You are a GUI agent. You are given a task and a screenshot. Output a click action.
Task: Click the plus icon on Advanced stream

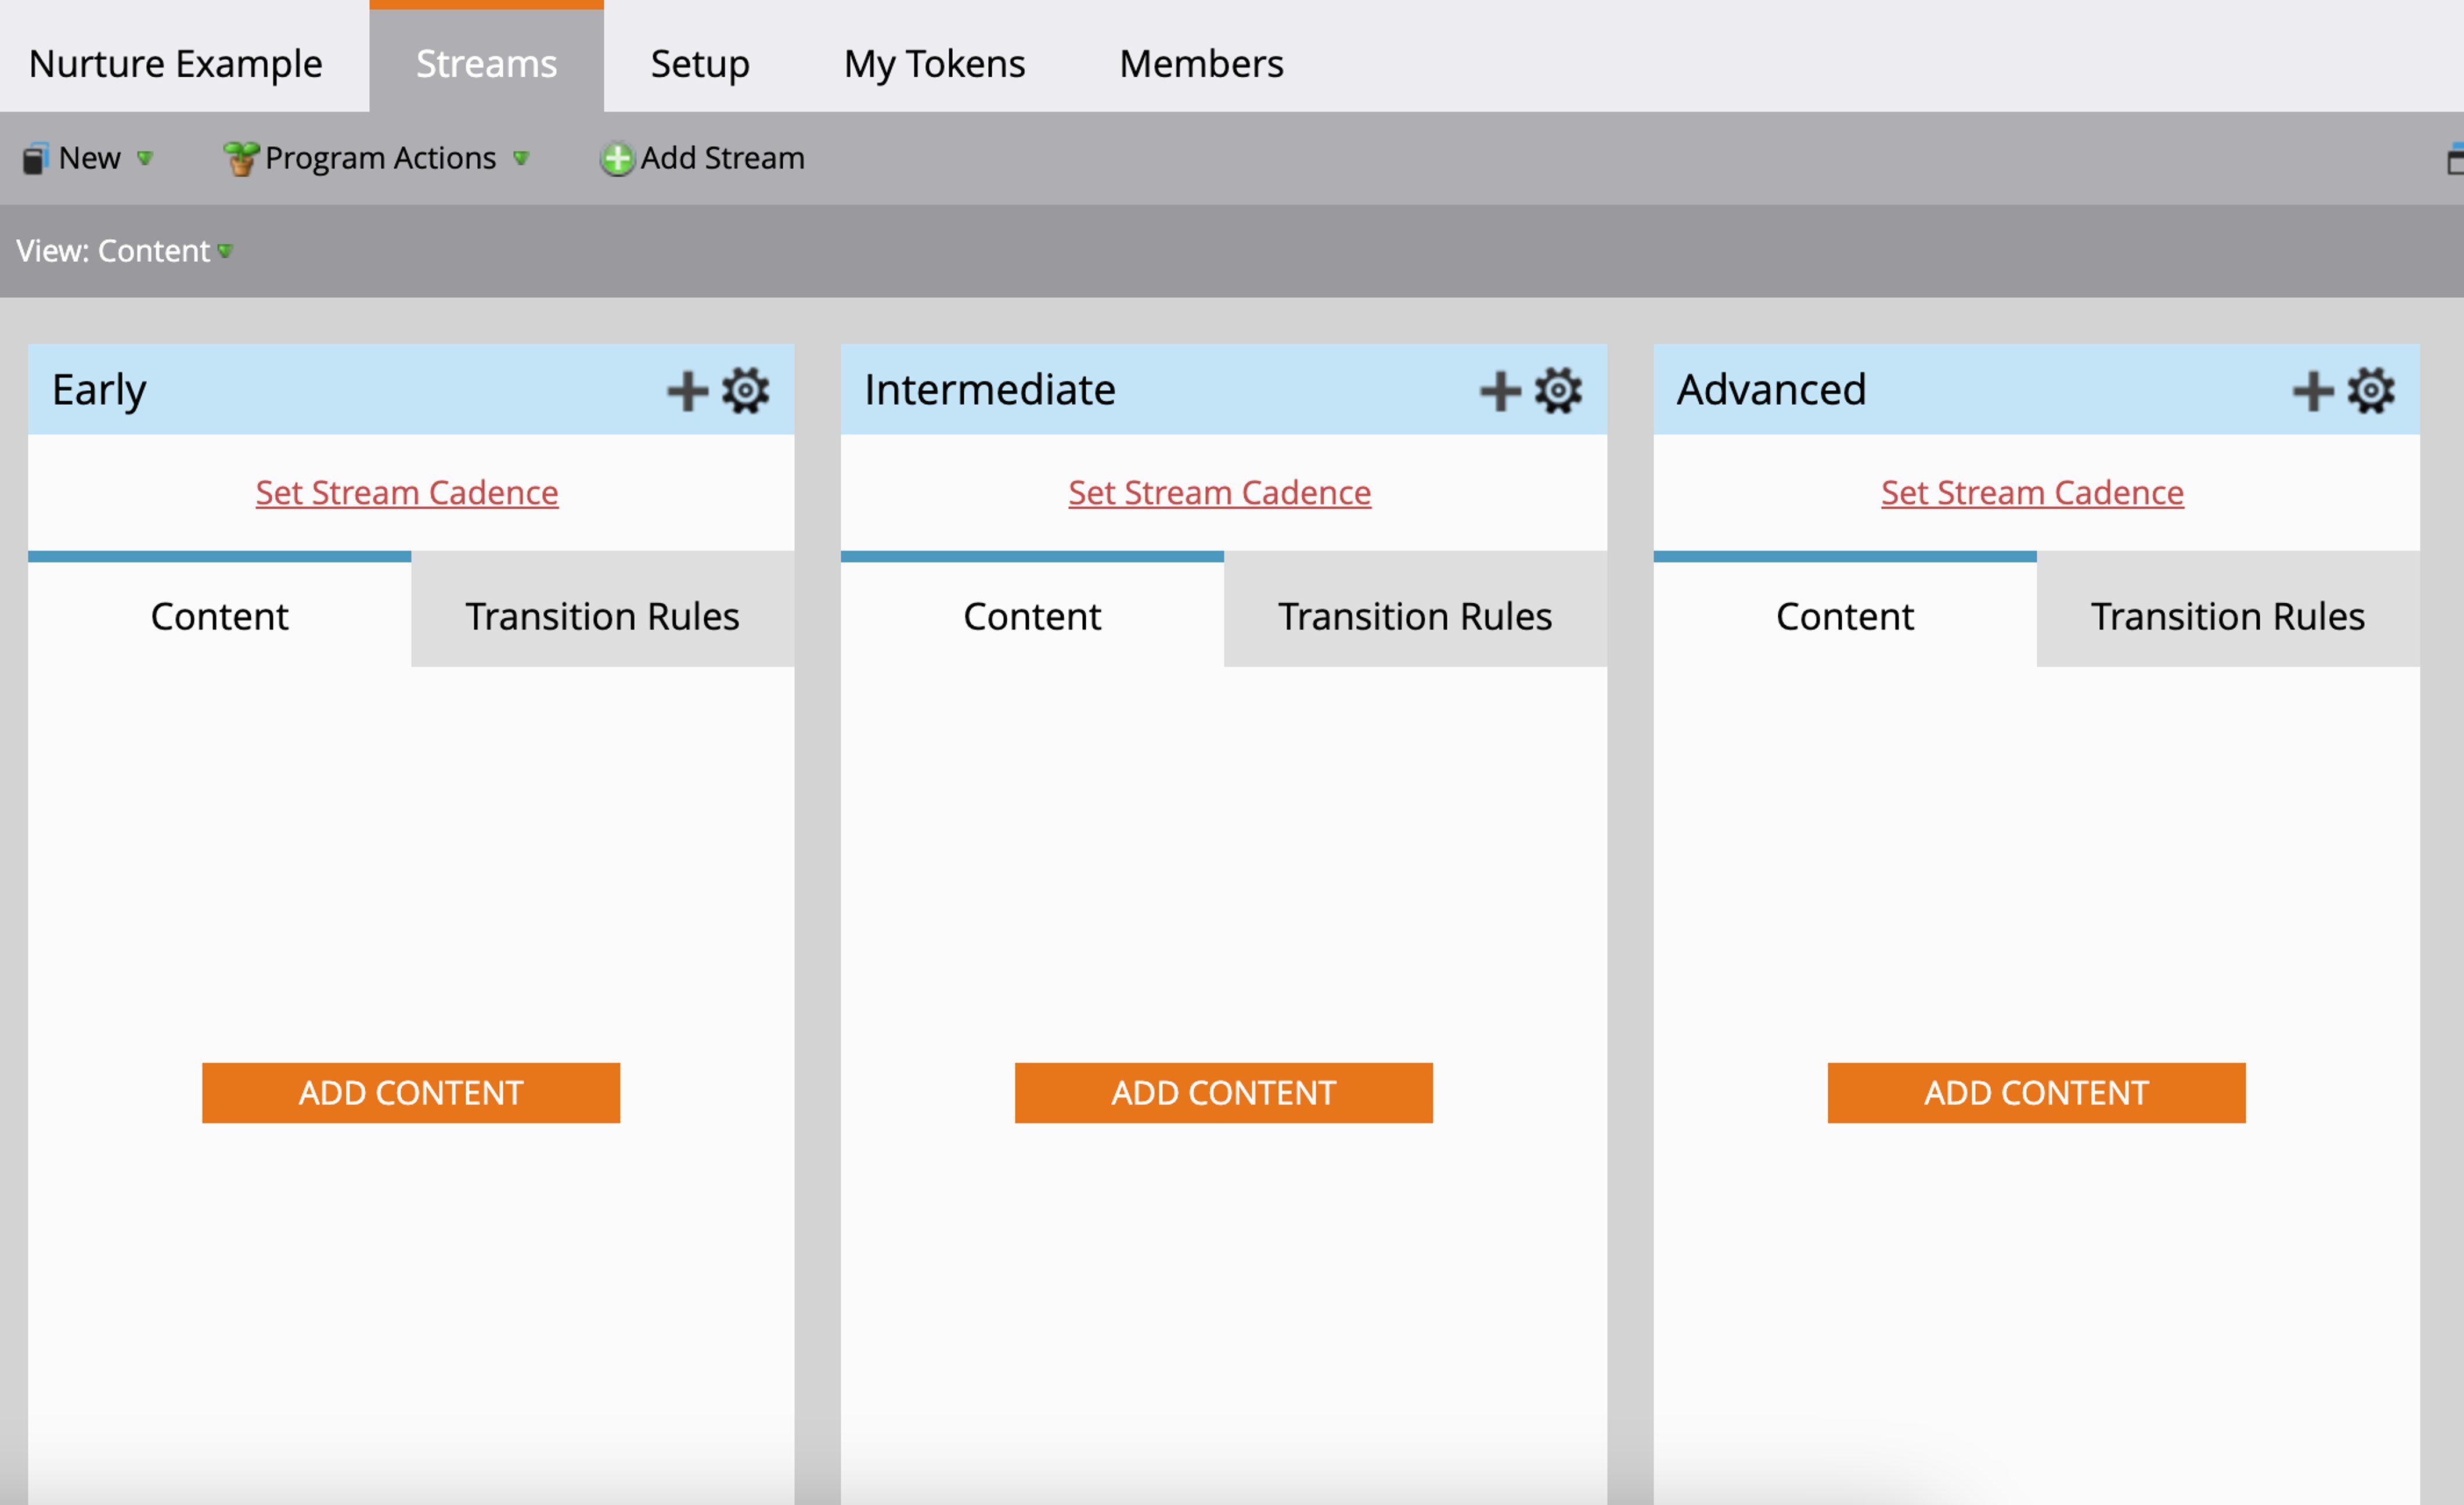[2313, 391]
